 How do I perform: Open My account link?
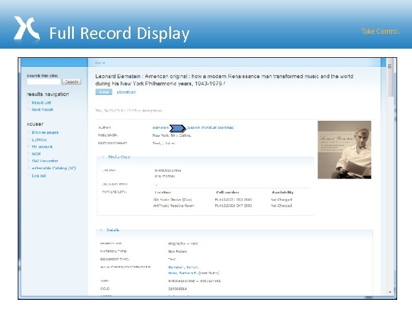[42, 146]
